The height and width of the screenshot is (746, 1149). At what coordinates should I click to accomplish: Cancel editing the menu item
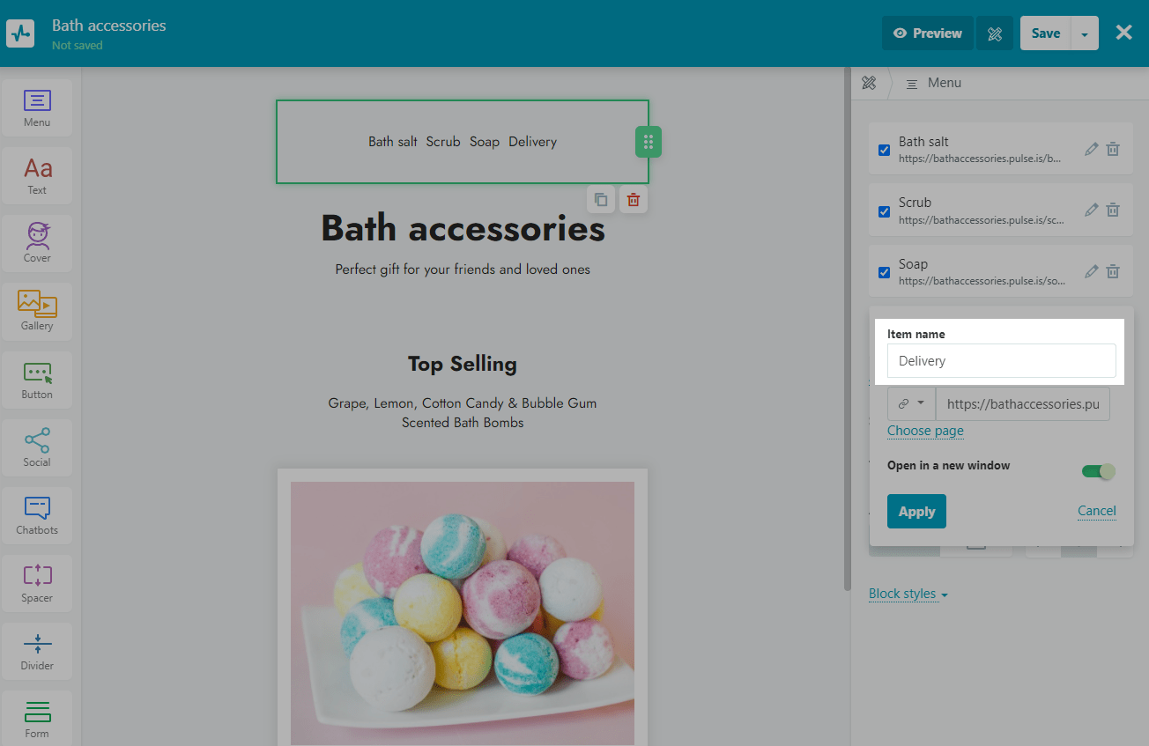[1097, 511]
